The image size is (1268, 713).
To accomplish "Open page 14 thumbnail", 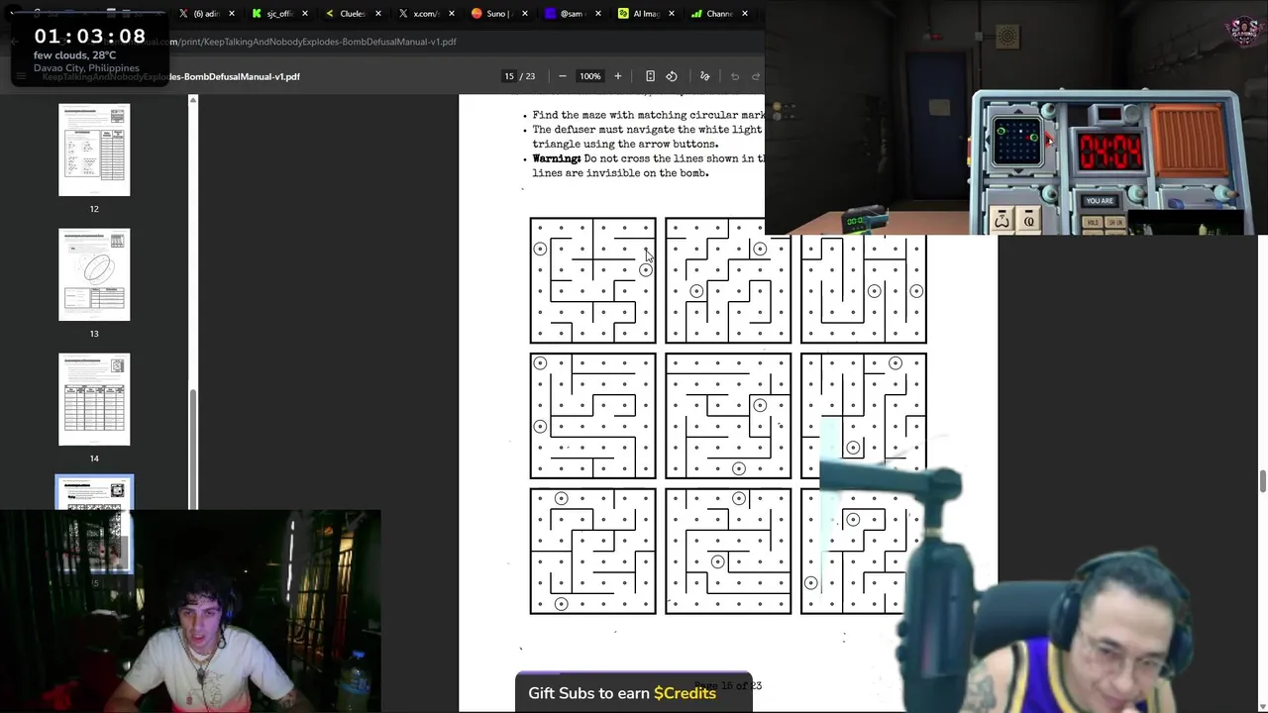I will 94,399.
